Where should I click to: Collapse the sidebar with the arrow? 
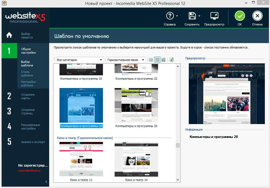point(46,182)
